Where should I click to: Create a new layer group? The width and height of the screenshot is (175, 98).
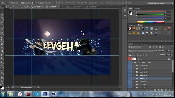(x=162, y=90)
